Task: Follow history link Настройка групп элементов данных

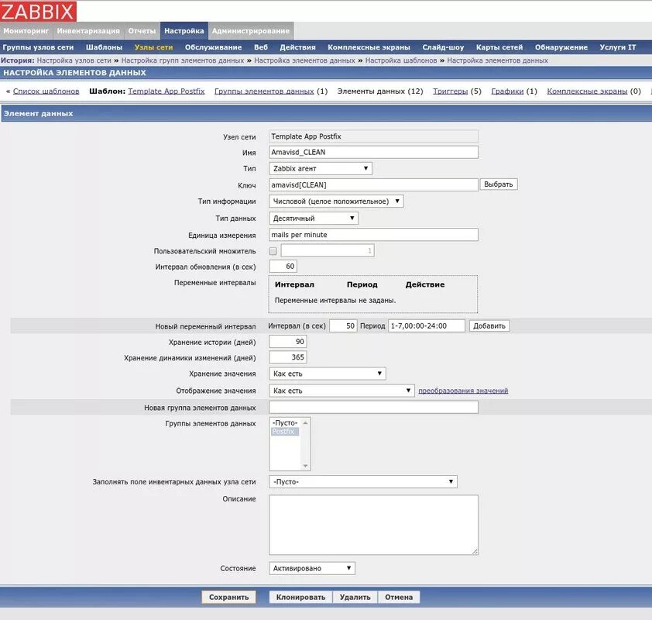Action: [x=183, y=60]
